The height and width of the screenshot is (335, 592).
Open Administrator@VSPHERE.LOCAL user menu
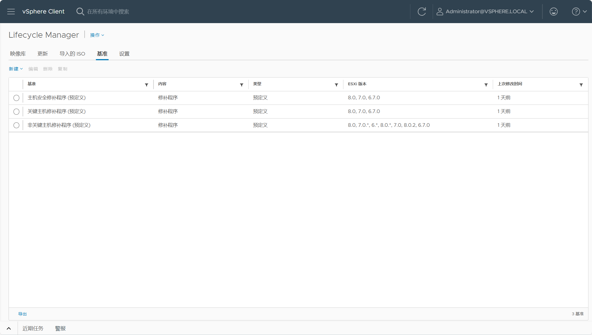click(485, 12)
